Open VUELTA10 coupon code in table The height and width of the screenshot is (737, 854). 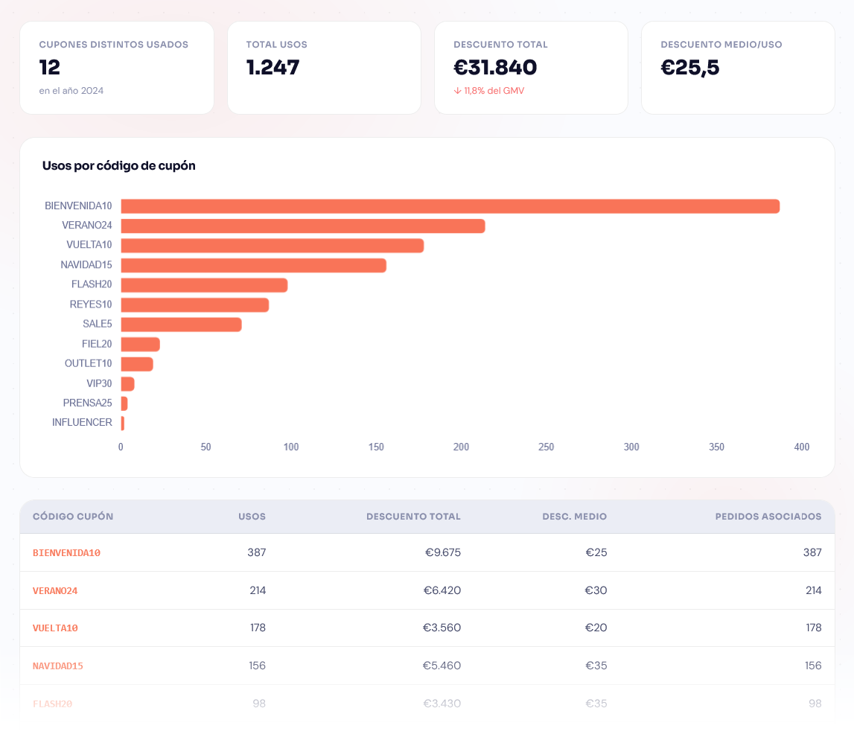point(55,628)
